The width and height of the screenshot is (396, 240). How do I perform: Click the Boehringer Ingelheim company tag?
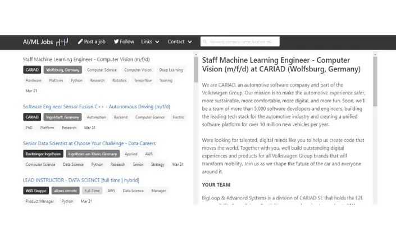(43, 154)
